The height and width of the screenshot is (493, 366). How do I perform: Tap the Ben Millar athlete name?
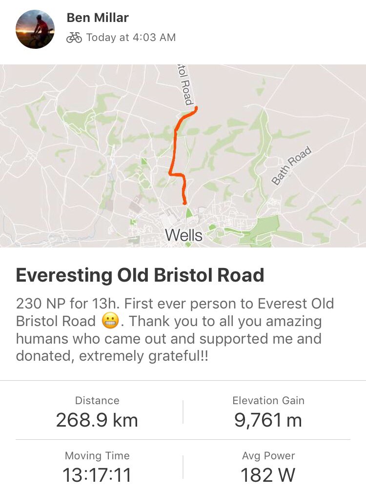pyautogui.click(x=98, y=18)
